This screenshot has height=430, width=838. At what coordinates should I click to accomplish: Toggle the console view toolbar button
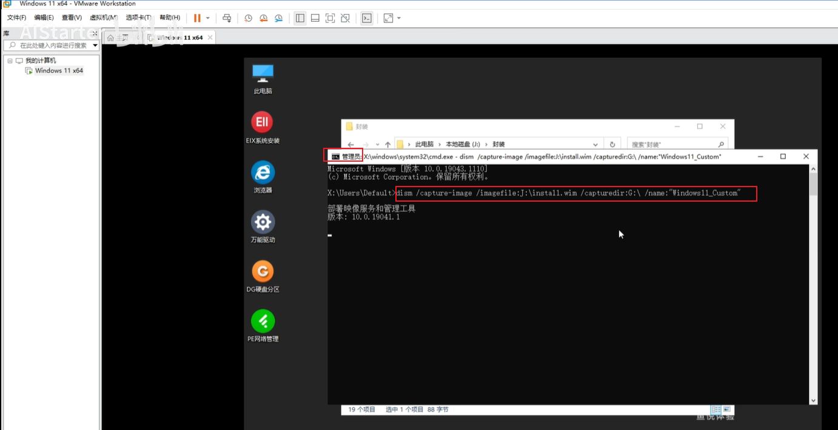click(366, 18)
